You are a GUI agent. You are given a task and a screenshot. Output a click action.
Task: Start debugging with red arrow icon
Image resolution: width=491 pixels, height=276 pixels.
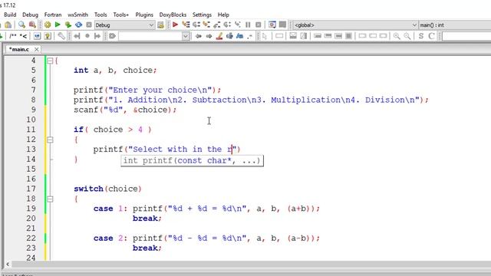[x=175, y=25]
